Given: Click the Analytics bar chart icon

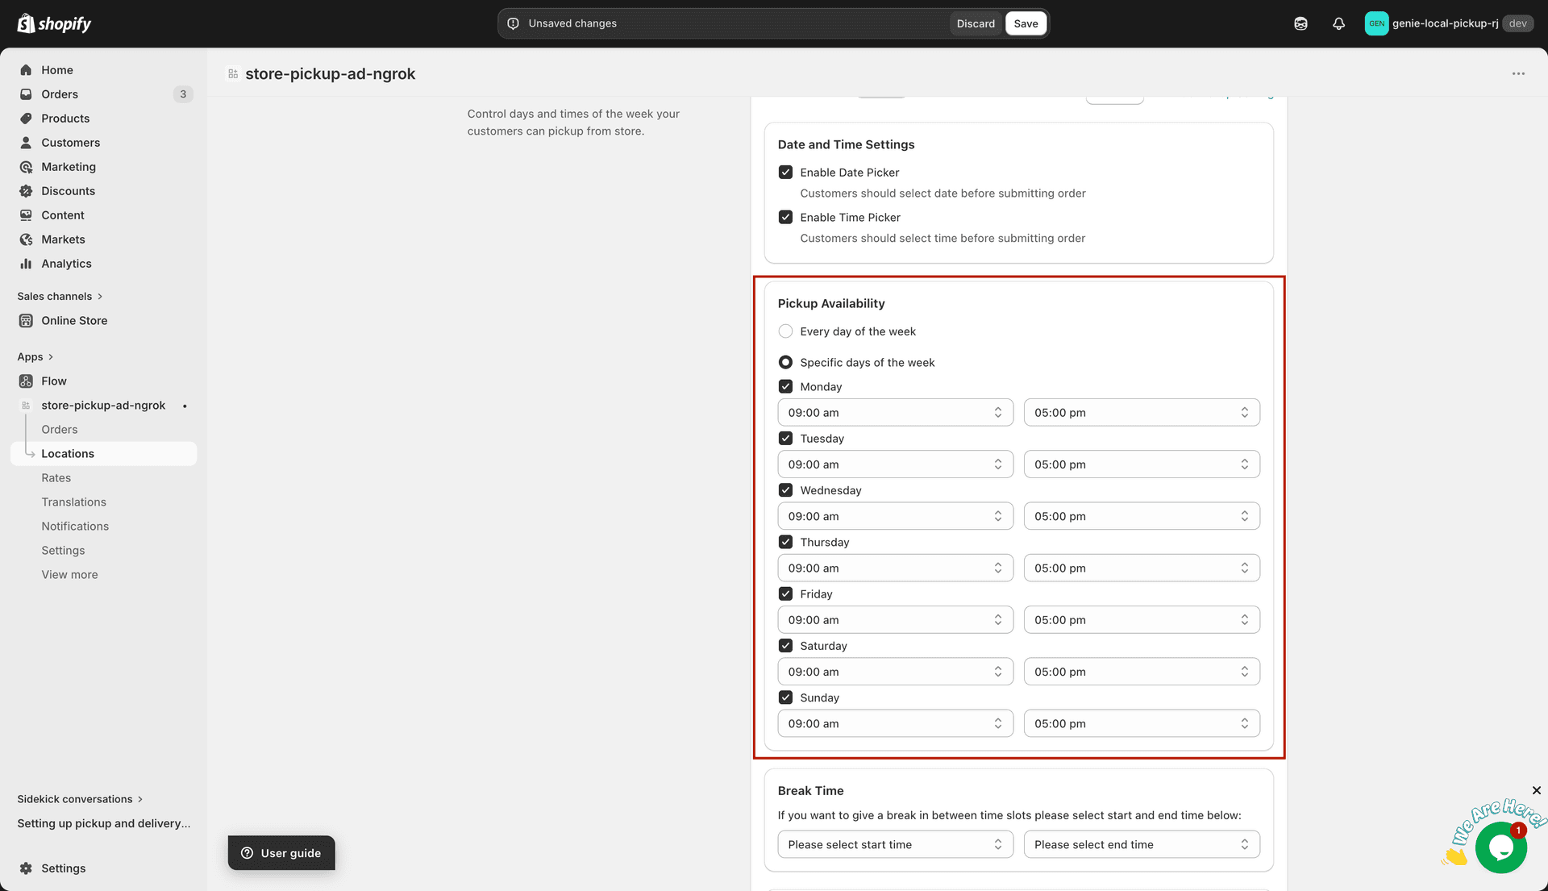Looking at the screenshot, I should point(26,264).
